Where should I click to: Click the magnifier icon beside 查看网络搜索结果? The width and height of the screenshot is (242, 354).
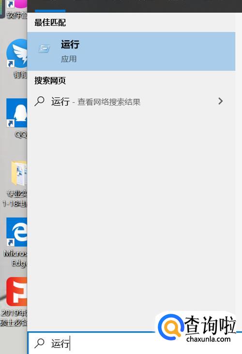(x=40, y=101)
